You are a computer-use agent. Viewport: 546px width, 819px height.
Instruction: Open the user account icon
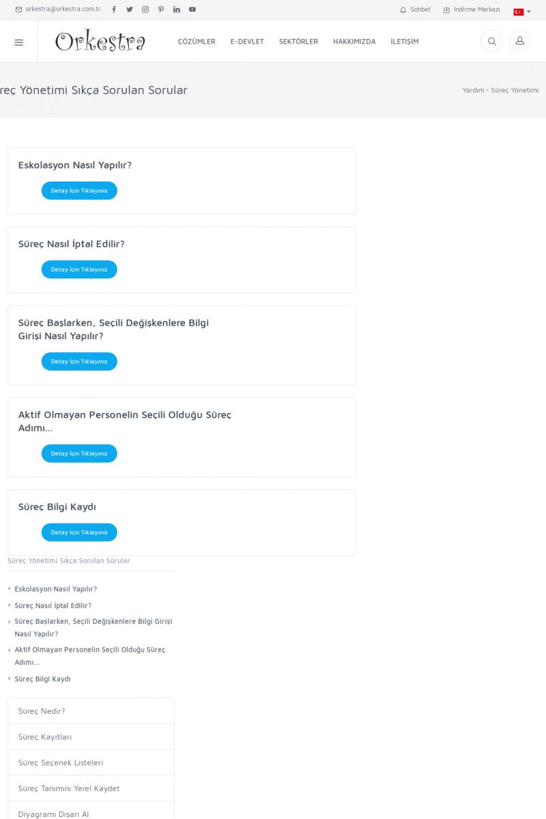(519, 42)
